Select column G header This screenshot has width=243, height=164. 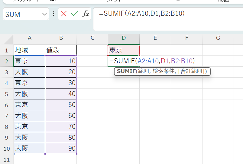[x=218, y=38]
